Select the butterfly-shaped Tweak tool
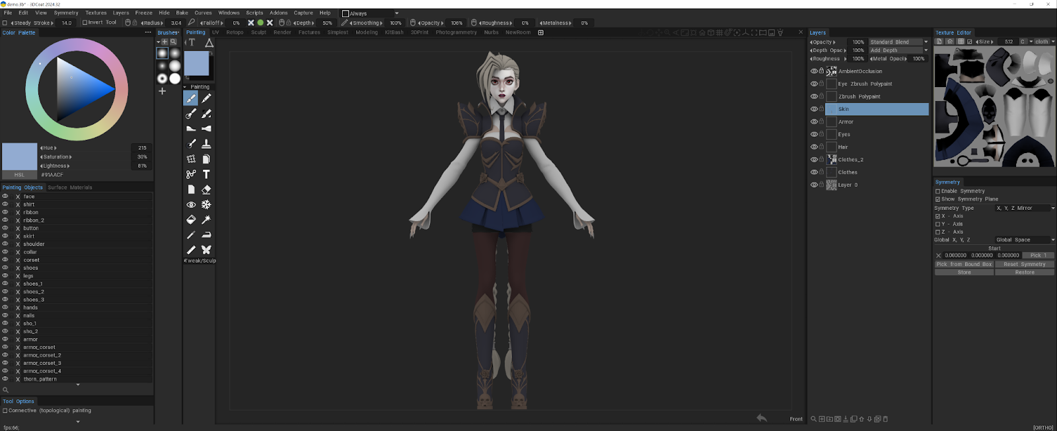Viewport: 1057px width, 431px height. click(x=206, y=249)
